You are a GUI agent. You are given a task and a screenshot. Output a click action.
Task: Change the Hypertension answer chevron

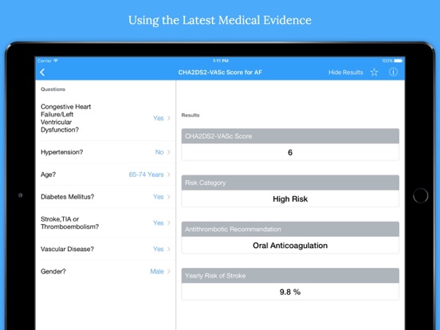tap(169, 152)
